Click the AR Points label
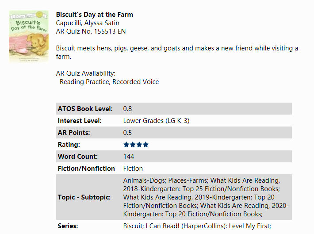Screen dimensions: 314x234 74,133
